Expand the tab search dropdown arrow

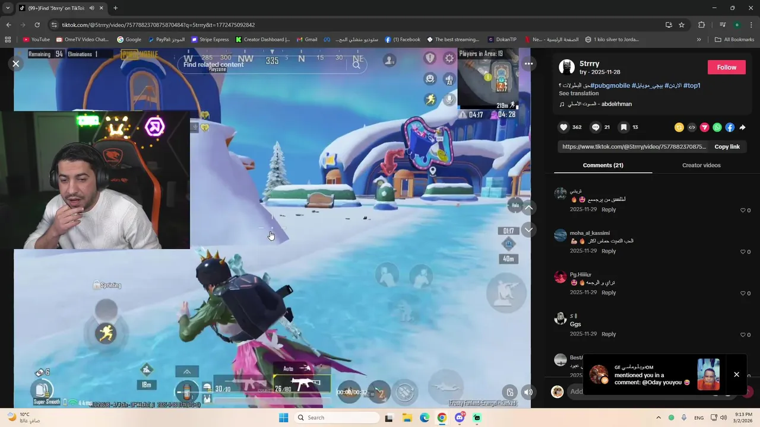tap(8, 8)
